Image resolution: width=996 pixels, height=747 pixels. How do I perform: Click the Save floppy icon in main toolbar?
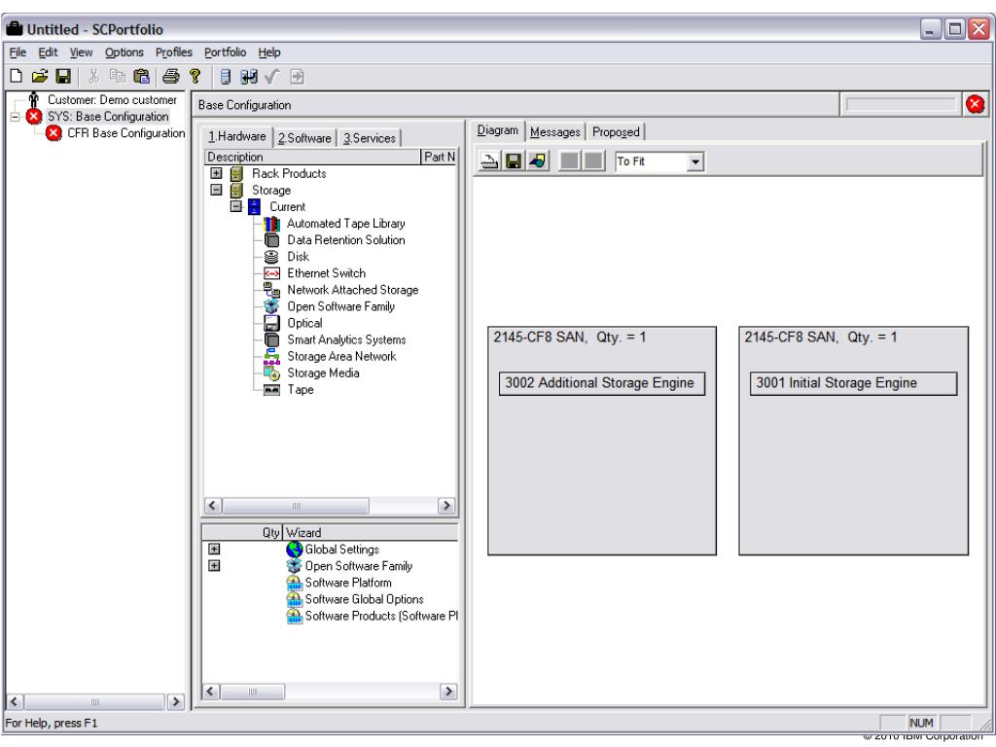pos(63,77)
